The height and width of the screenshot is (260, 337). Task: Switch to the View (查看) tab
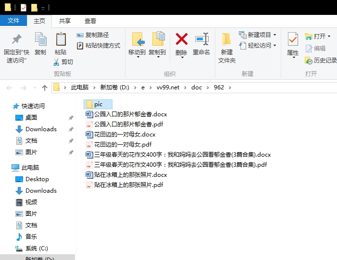coord(90,21)
